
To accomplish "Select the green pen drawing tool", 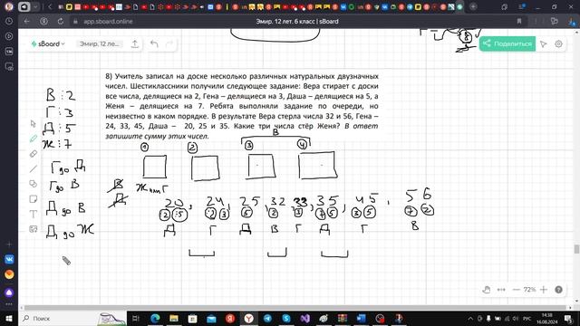I will tap(34, 139).
